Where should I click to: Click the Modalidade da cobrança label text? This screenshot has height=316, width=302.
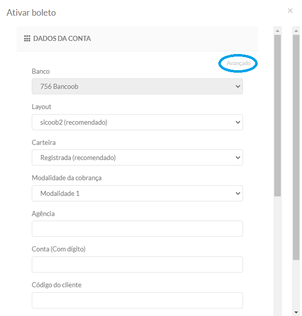point(67,178)
